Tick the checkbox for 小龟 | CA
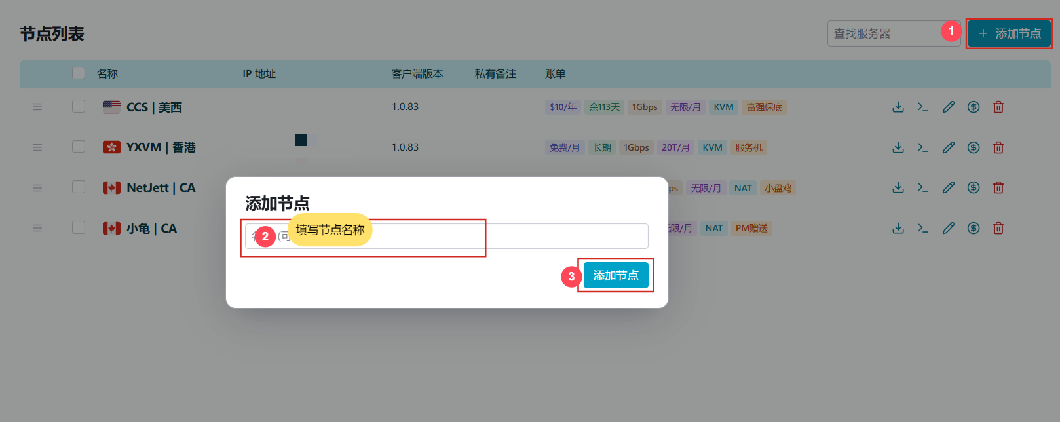The image size is (1060, 422). 79,227
